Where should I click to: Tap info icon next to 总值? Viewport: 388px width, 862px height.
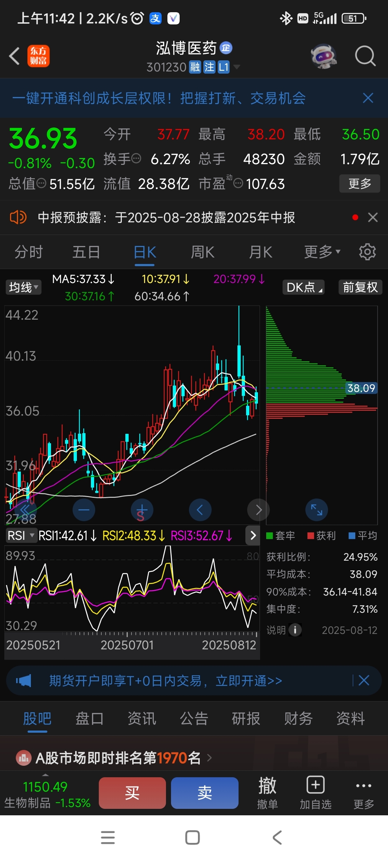(42, 184)
